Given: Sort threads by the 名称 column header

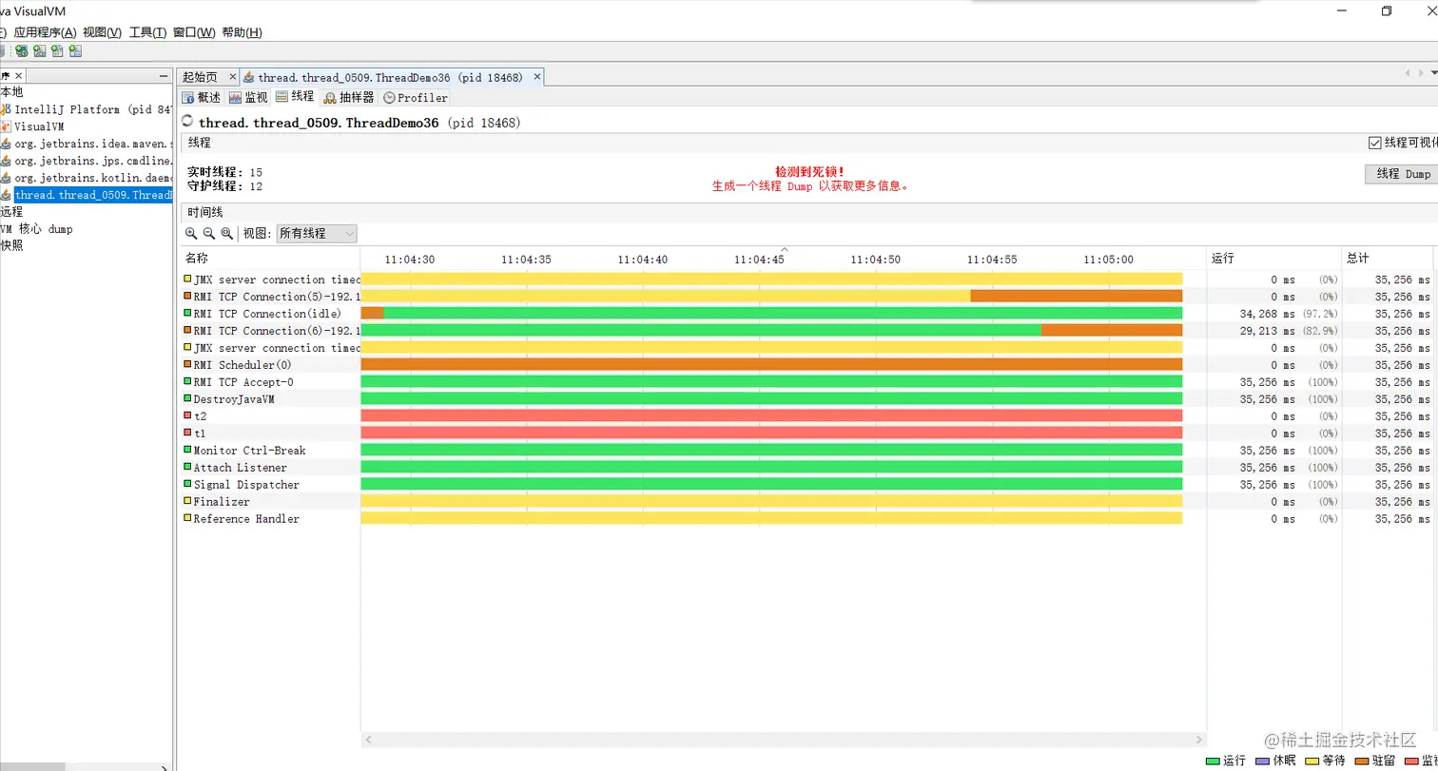Looking at the screenshot, I should point(270,258).
